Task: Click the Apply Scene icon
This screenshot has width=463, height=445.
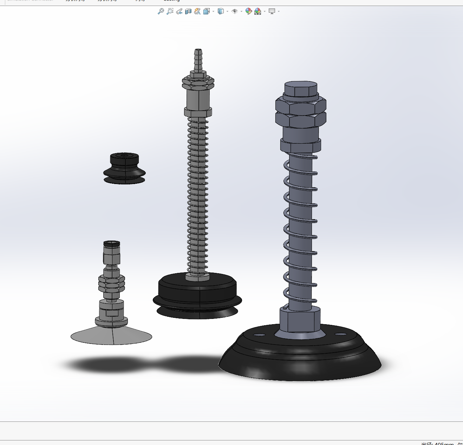Action: (258, 11)
